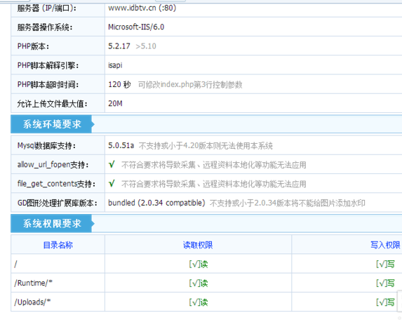Select the 系统权限要求 section header
The image size is (402, 320).
[53, 224]
